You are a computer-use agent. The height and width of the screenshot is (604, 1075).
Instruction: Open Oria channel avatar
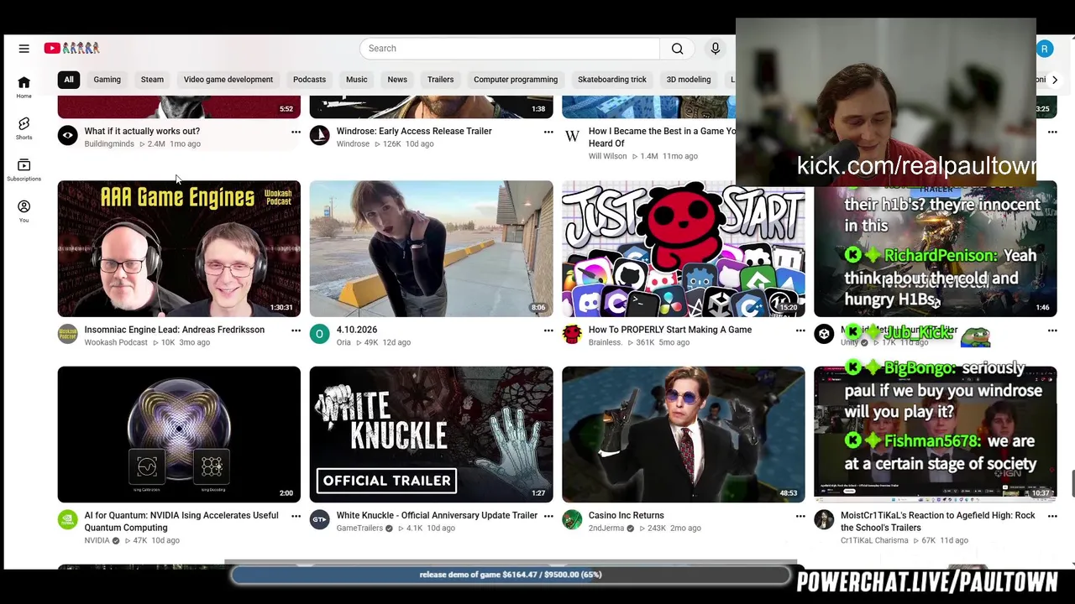coord(320,334)
